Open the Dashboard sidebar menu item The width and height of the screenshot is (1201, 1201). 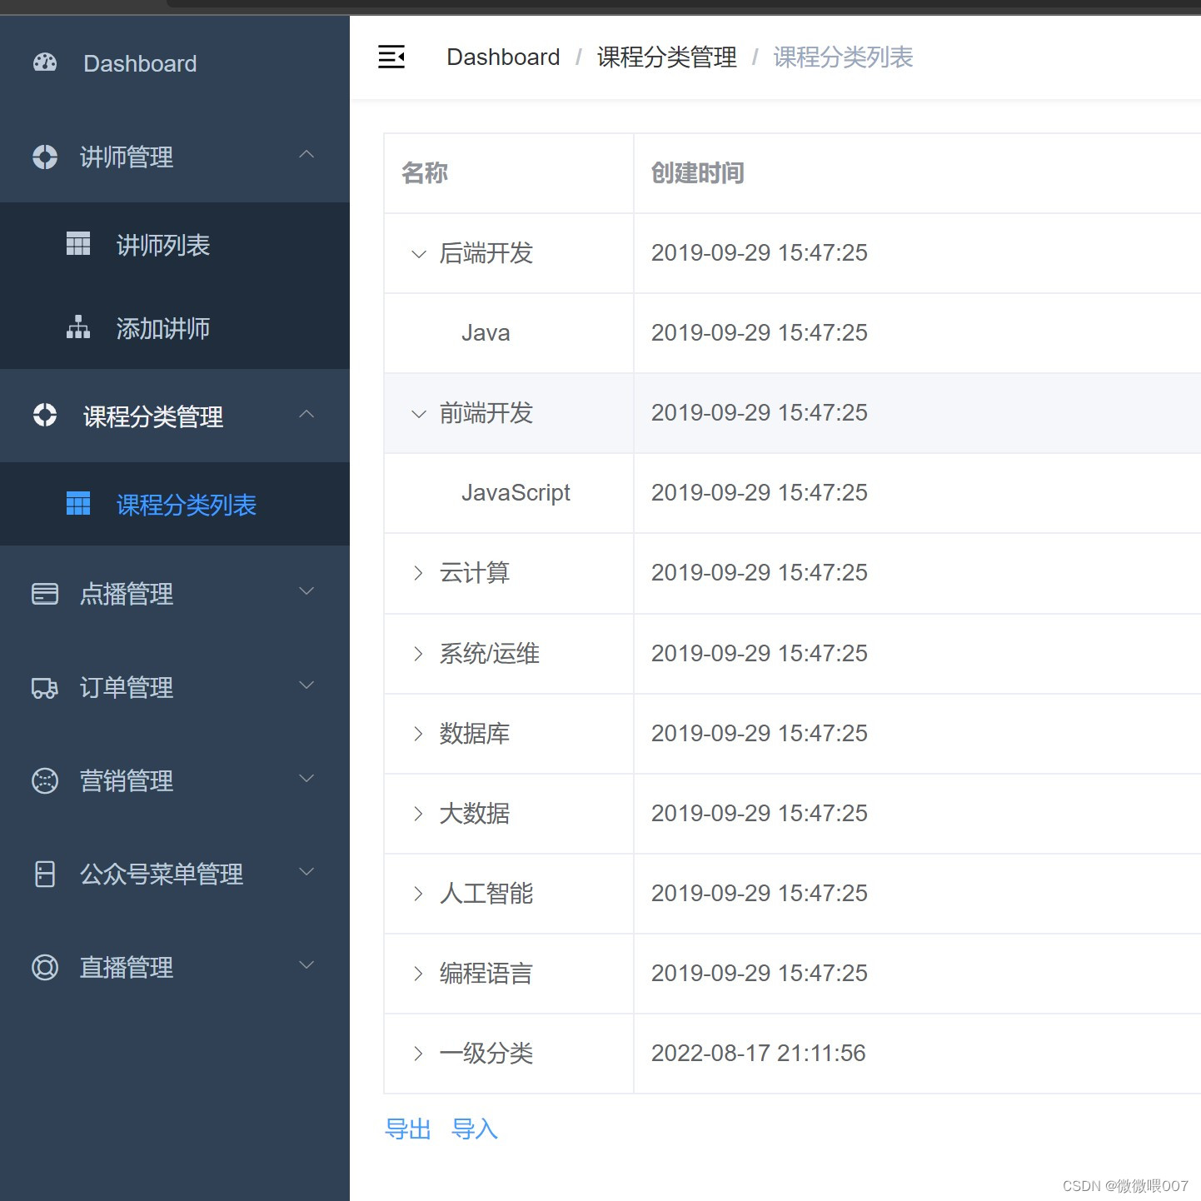(175, 63)
